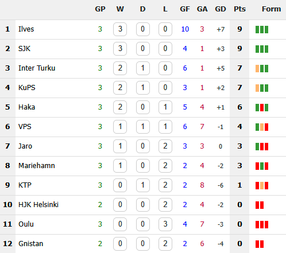Click Oulu form indicator bars
286x253 pixels.
tap(262, 224)
